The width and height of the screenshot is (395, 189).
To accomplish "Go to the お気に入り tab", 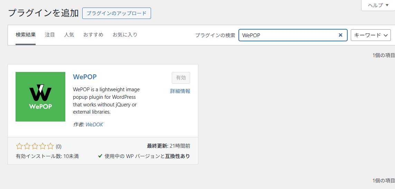I will click(x=125, y=35).
